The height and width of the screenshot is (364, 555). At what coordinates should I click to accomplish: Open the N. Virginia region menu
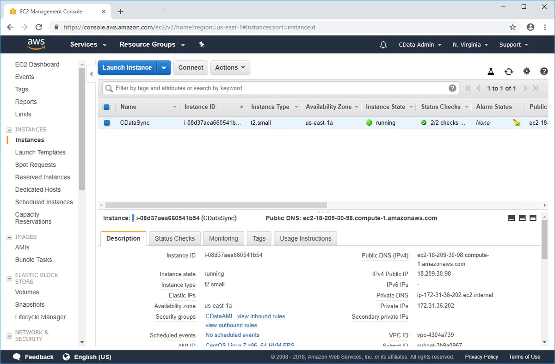coord(470,45)
